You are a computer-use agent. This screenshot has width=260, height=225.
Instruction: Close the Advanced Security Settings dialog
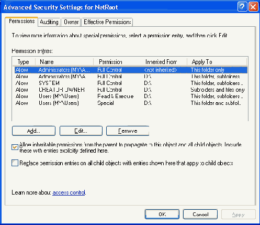(253, 7)
